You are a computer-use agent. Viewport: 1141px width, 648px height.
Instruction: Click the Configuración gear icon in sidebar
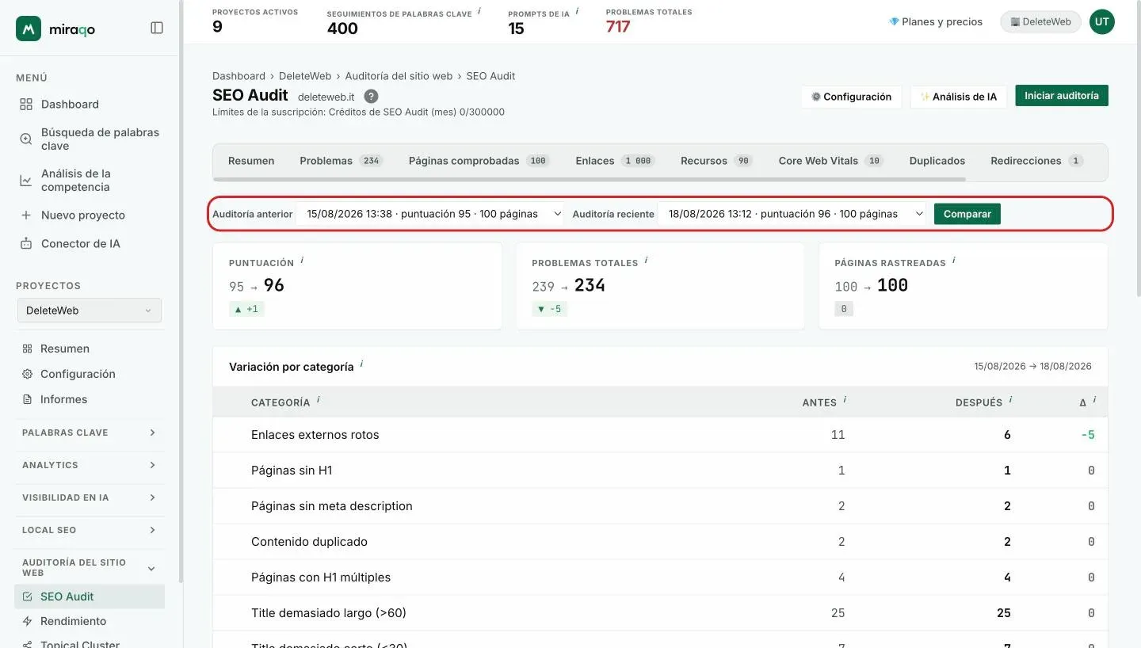27,374
